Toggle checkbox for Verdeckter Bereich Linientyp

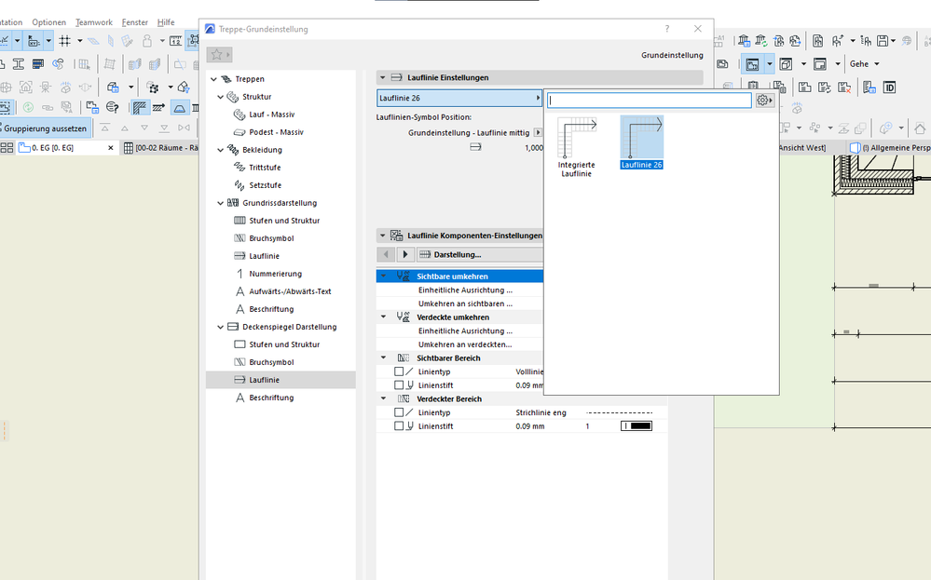click(x=399, y=412)
